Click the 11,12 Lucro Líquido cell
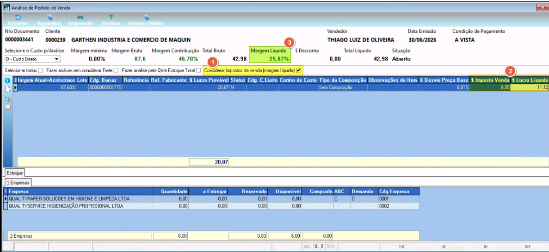This screenshot has height=252, width=549. tap(530, 87)
